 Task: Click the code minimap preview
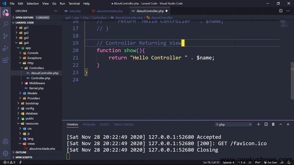pyautogui.click(x=284, y=23)
